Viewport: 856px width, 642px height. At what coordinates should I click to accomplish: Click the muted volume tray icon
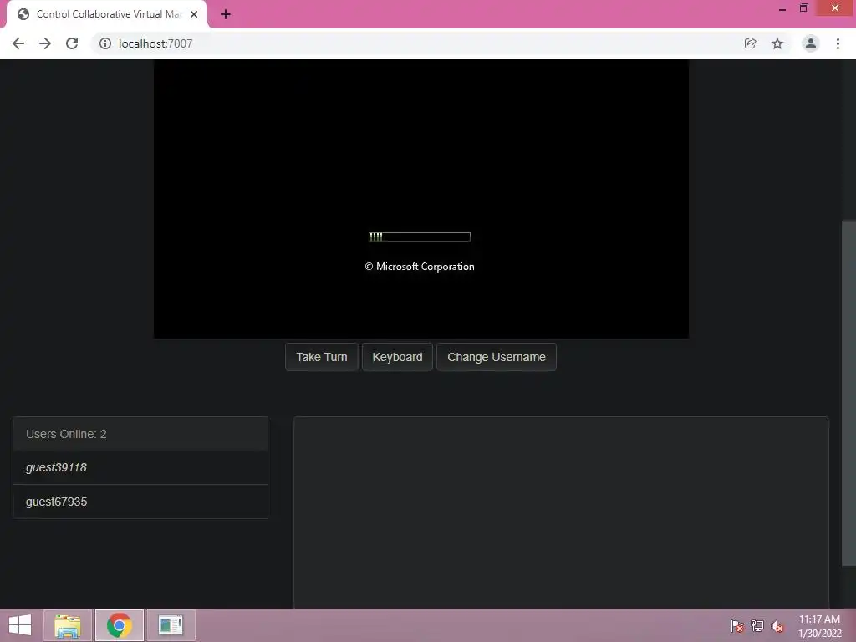click(777, 626)
